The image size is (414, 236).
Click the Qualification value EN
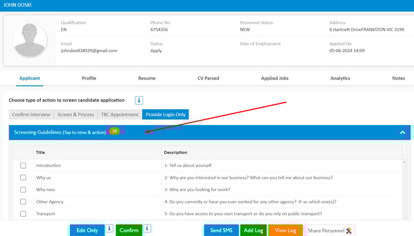[64, 29]
